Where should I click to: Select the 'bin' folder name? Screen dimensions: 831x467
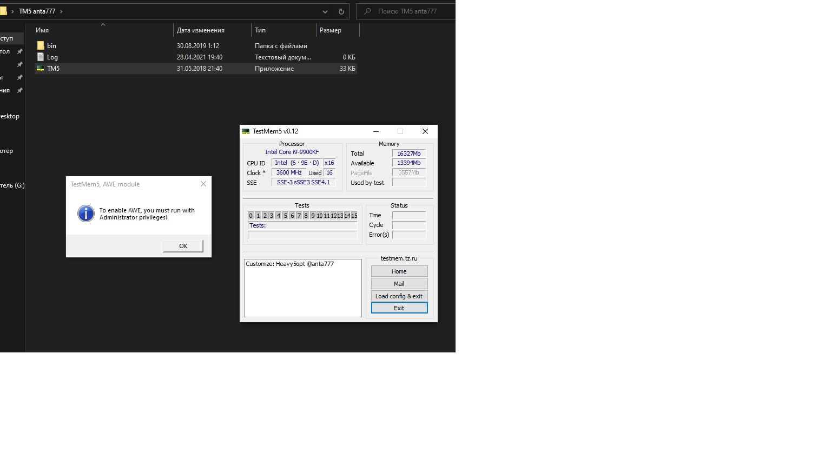[x=51, y=46]
